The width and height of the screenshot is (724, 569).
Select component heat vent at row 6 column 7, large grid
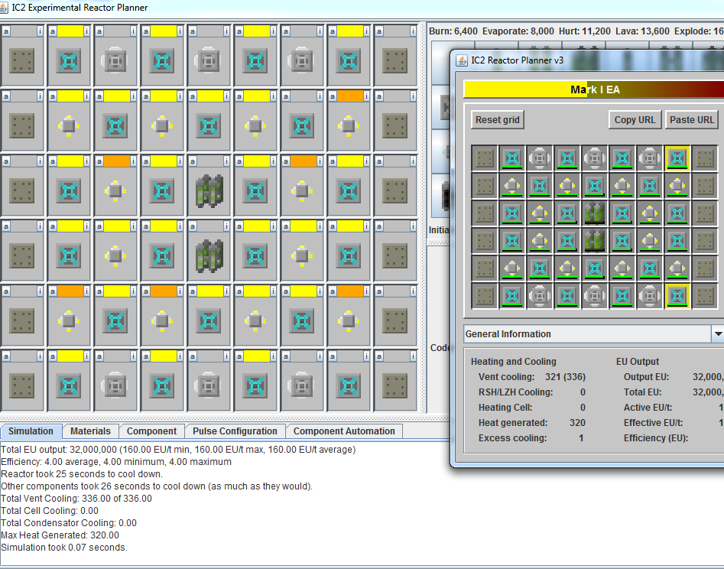[302, 386]
